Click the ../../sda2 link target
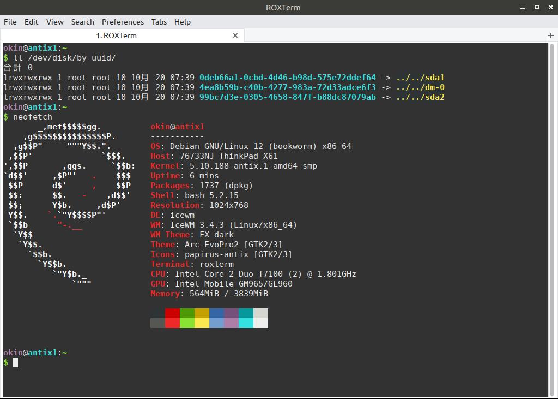Viewport: 558px width, 399px height. (x=420, y=97)
